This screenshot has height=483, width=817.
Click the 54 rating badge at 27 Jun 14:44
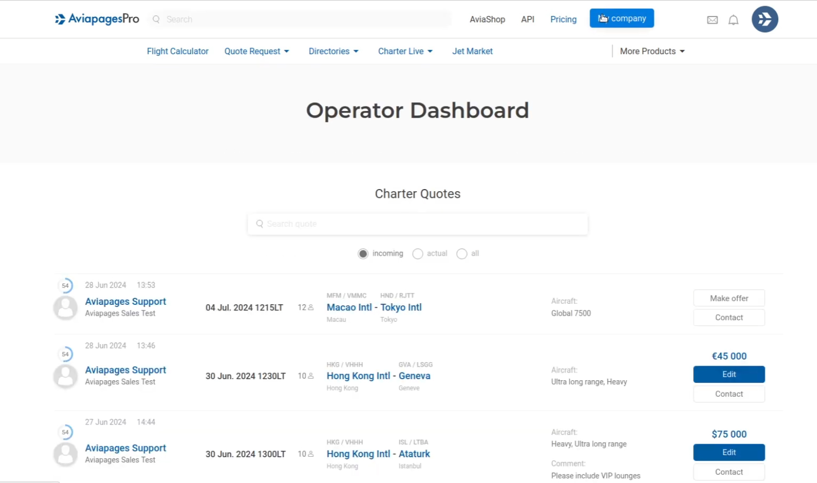(x=65, y=432)
